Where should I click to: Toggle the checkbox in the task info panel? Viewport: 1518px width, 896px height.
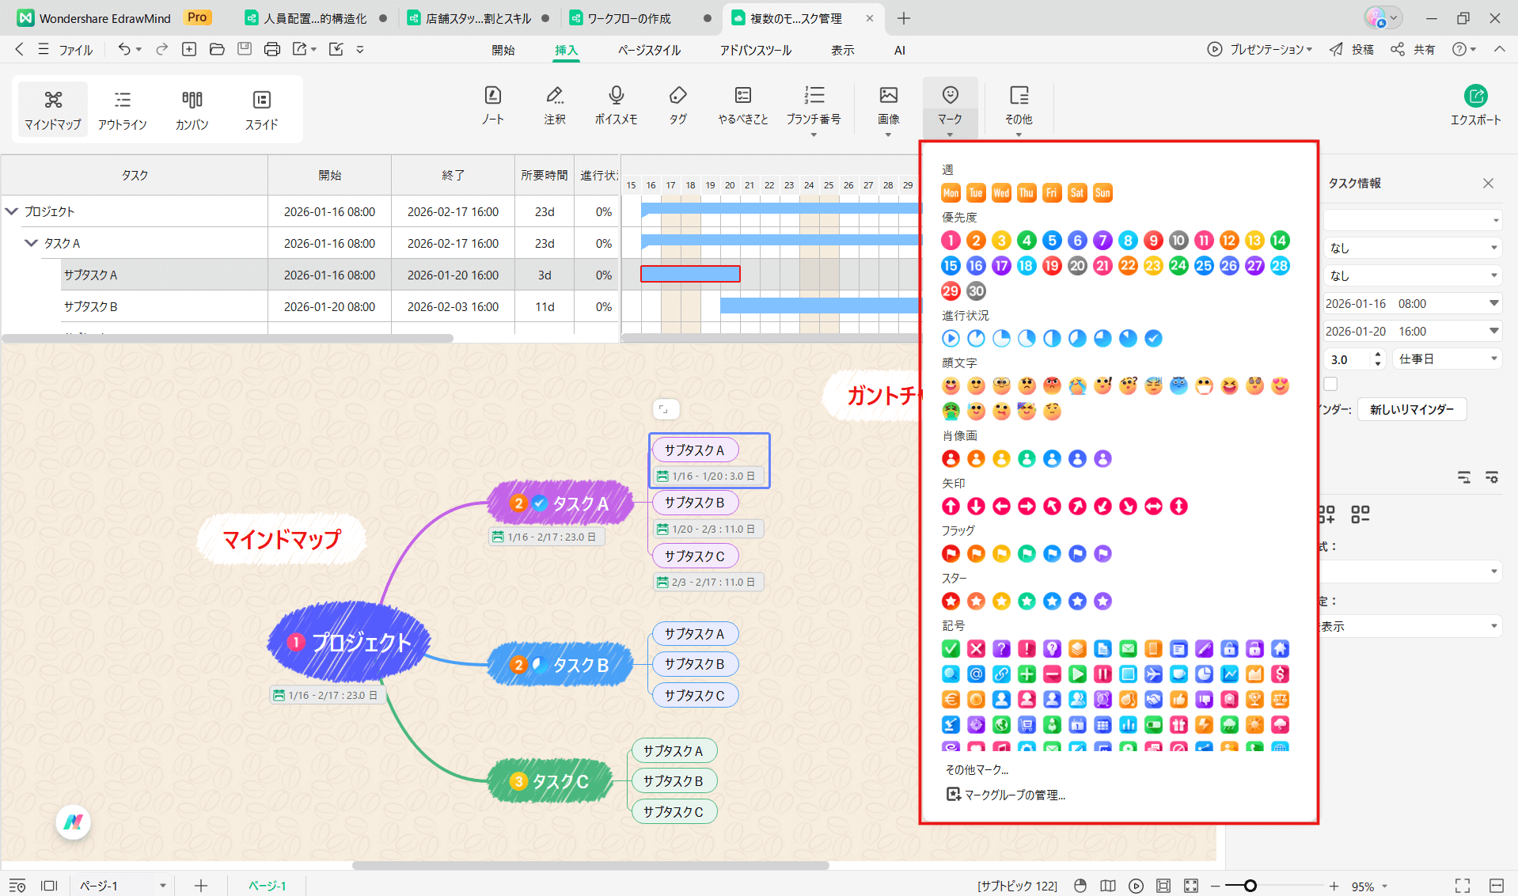click(1330, 385)
